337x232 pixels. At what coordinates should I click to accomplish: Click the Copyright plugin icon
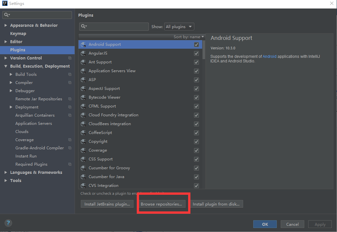pyautogui.click(x=83, y=141)
